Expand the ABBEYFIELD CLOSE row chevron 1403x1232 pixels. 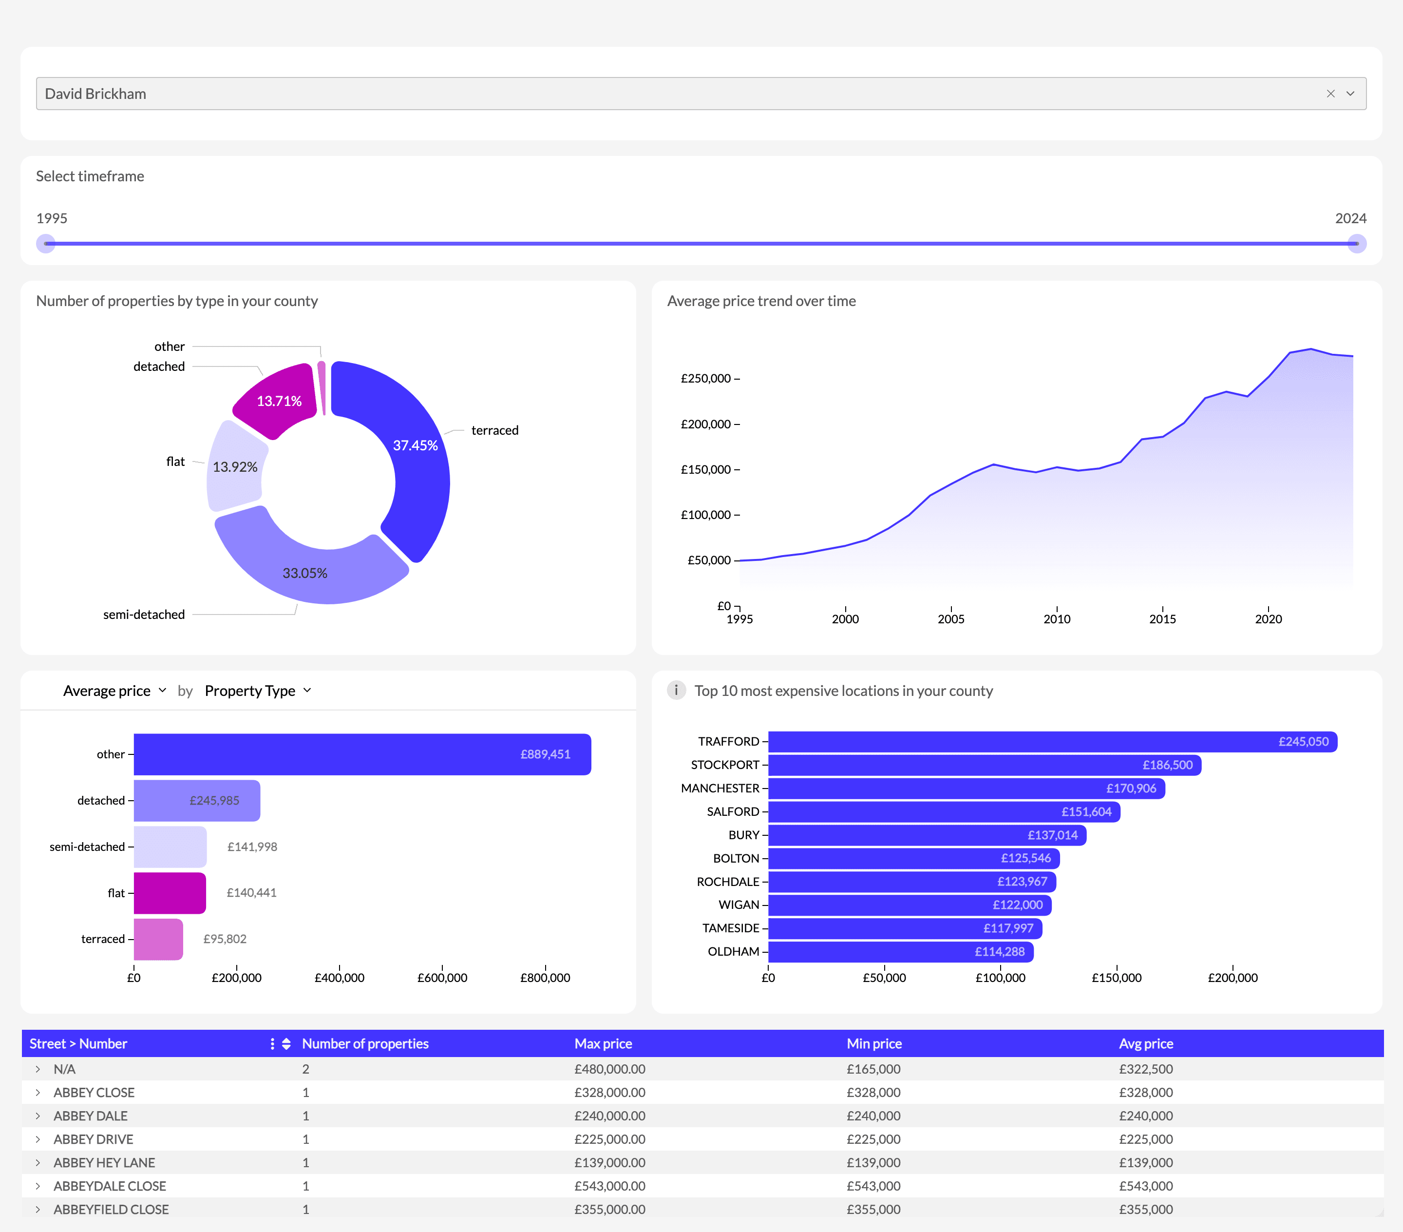[38, 1209]
